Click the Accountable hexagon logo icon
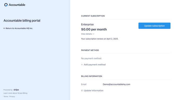This screenshot has width=178, height=100. point(6,5)
